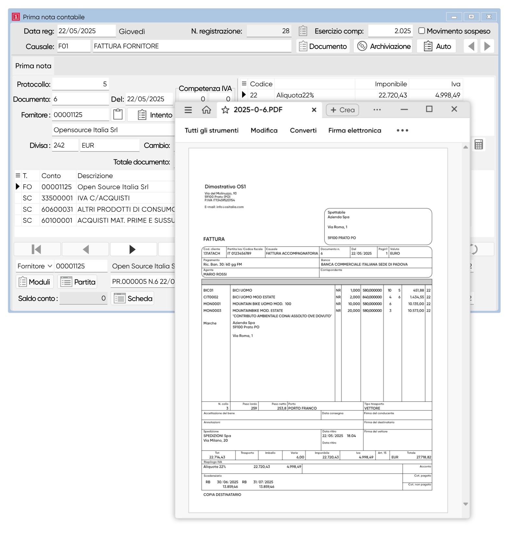
Task: Click the Crea button in PDF viewer
Action: (342, 110)
